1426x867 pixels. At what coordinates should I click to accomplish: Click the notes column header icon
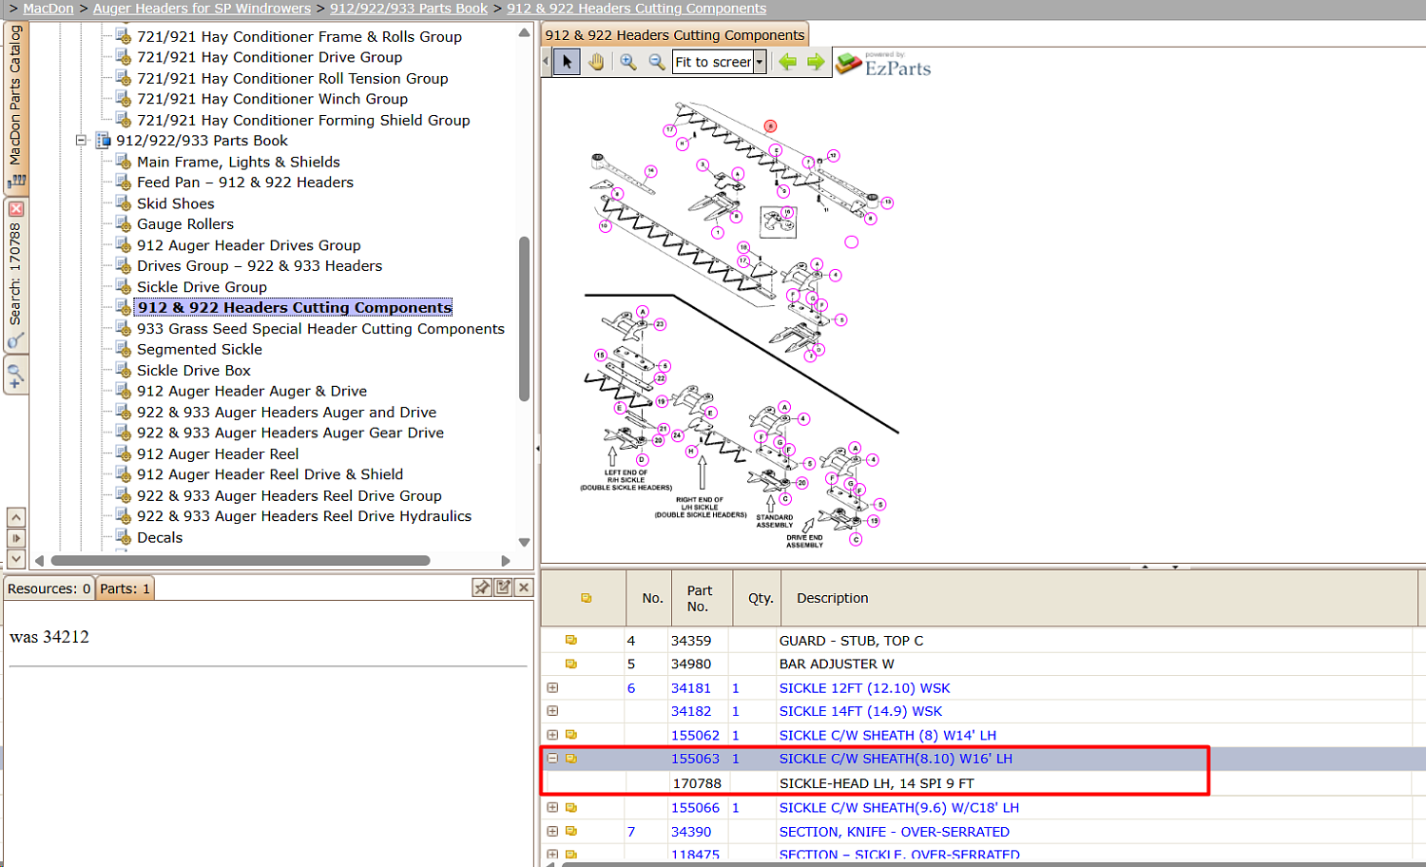(x=586, y=598)
